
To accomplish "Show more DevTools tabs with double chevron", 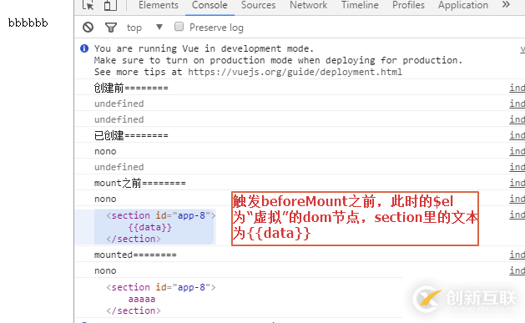I will 506,5.
